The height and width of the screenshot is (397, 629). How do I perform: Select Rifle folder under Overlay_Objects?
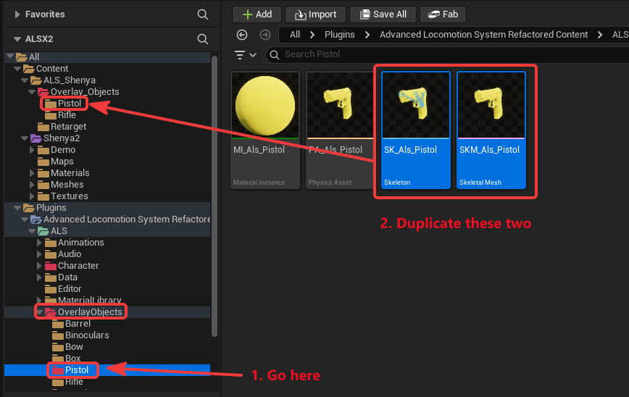67,115
